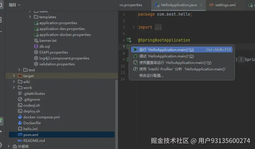The image size is (255, 149).
Task: Click the shell icon of codeql.sh
Action: pos(20,105)
